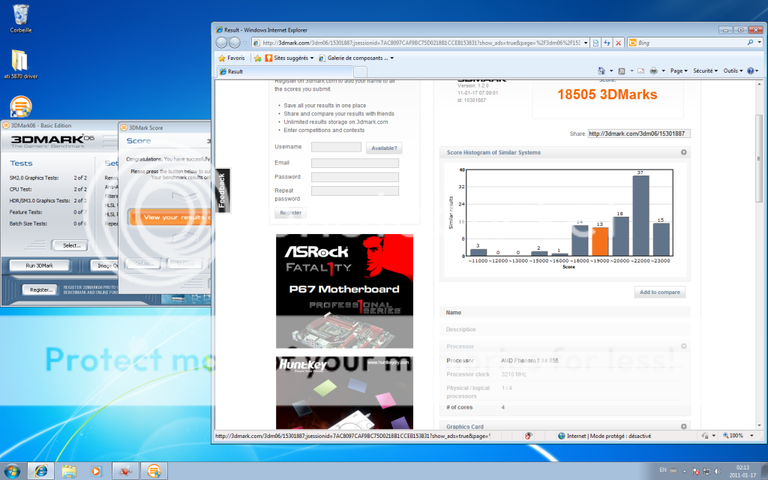The height and width of the screenshot is (480, 768).
Task: Click the IE Home icon in command bar
Action: click(601, 70)
